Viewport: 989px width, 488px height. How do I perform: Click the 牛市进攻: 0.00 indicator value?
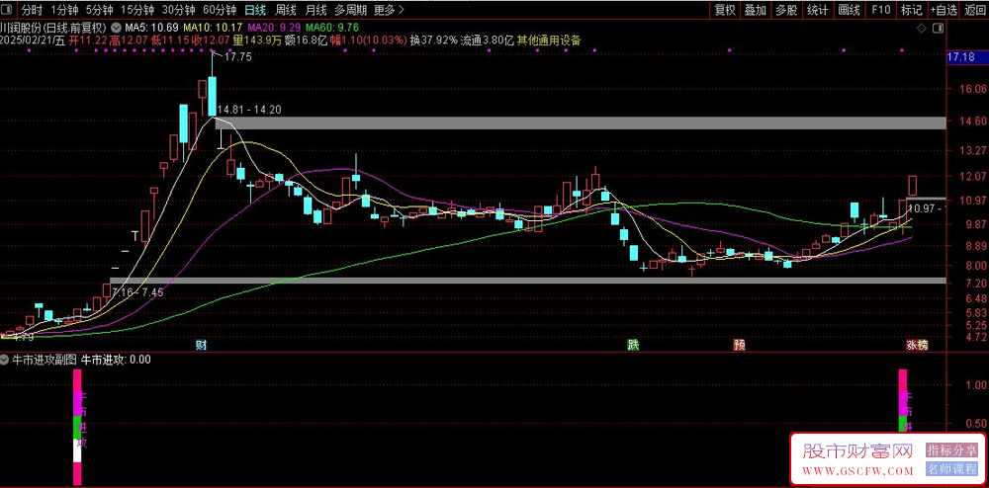tap(116, 361)
